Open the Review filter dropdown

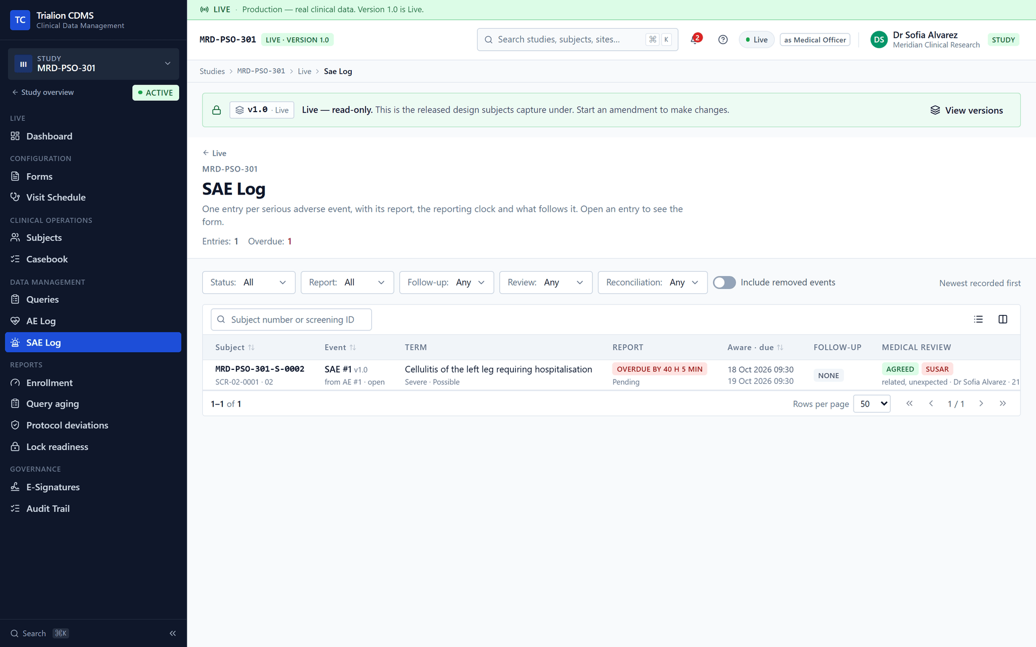546,283
